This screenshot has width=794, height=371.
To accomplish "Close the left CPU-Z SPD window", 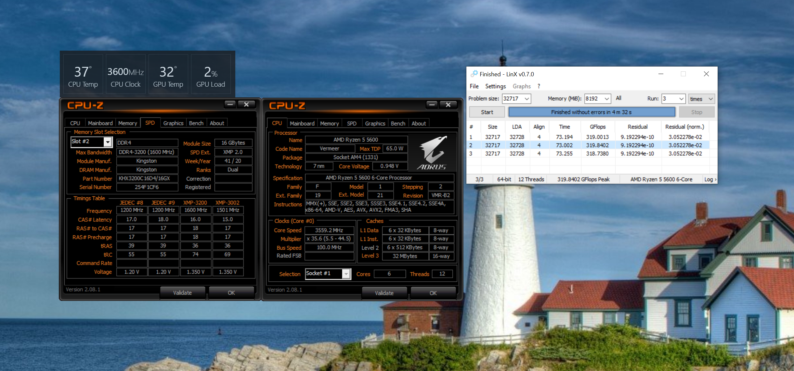I will [x=246, y=104].
